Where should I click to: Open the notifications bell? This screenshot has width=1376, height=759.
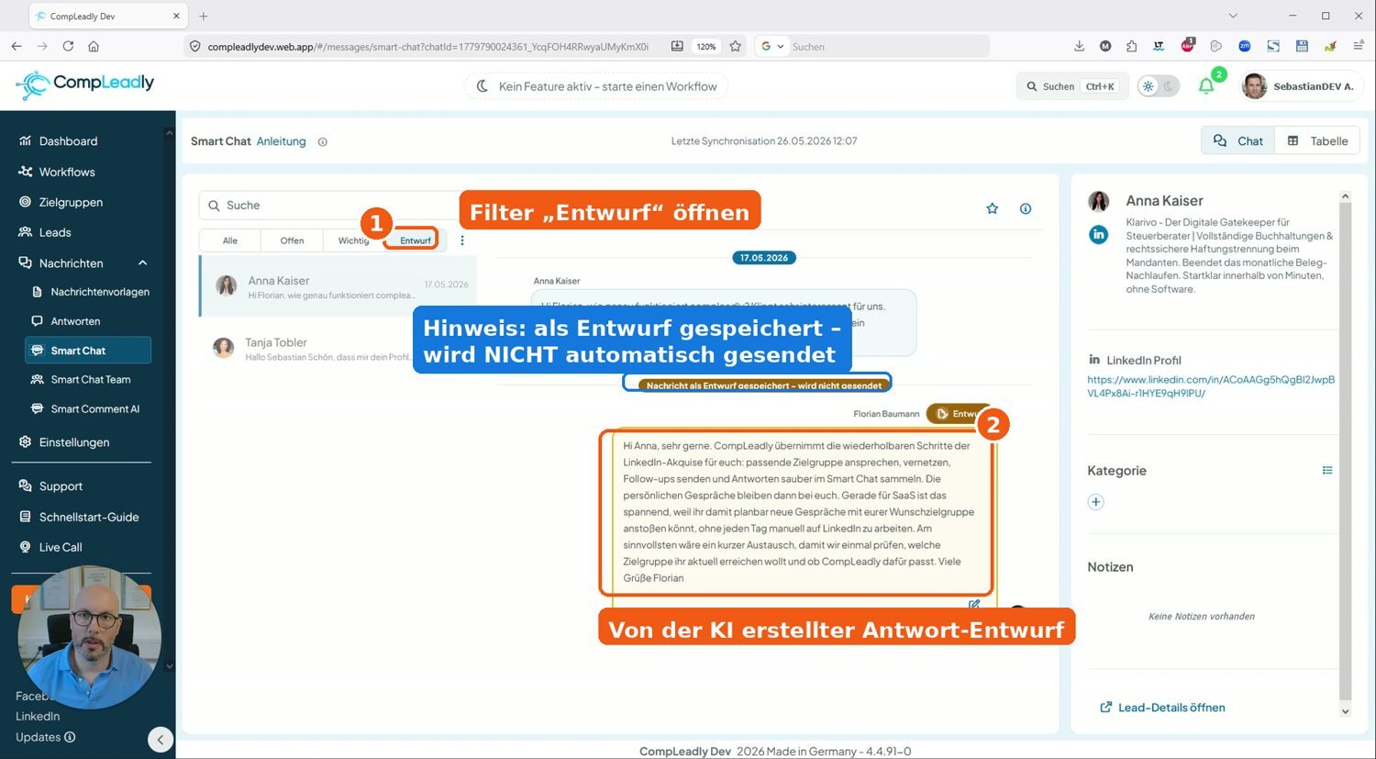[x=1206, y=86]
